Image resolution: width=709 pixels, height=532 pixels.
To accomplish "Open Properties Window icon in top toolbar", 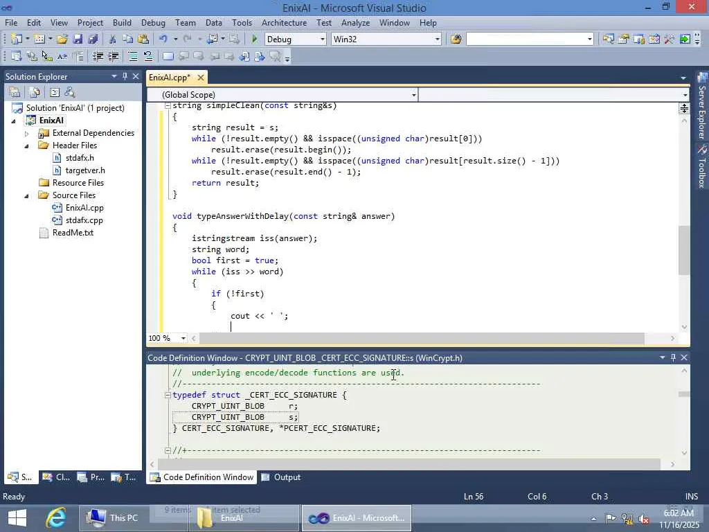I will [x=624, y=39].
